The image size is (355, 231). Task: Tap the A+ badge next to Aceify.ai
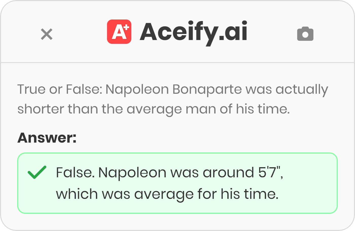[119, 31]
